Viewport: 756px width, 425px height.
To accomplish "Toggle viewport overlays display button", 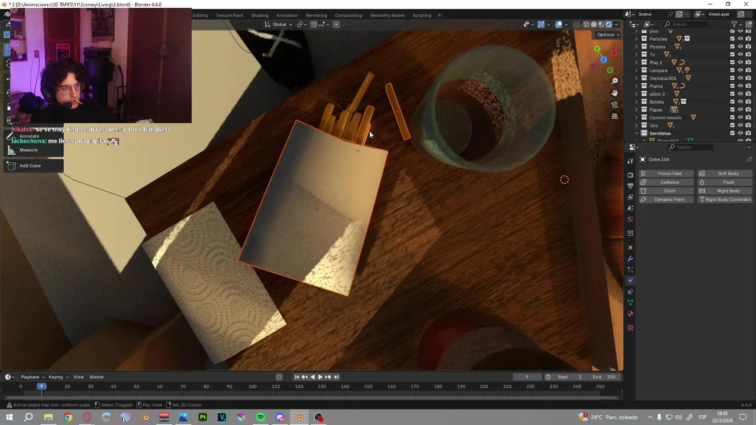I will pos(559,24).
